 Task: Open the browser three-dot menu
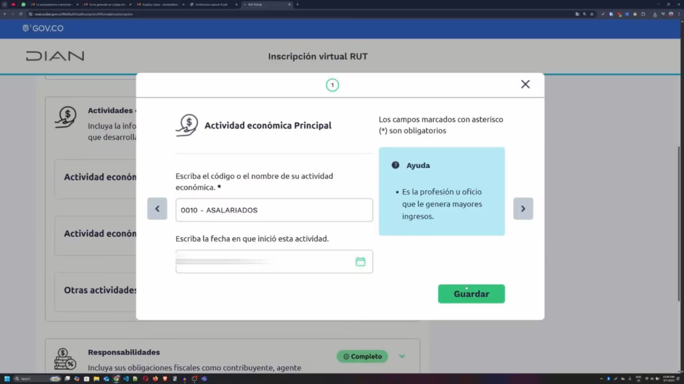[679, 14]
